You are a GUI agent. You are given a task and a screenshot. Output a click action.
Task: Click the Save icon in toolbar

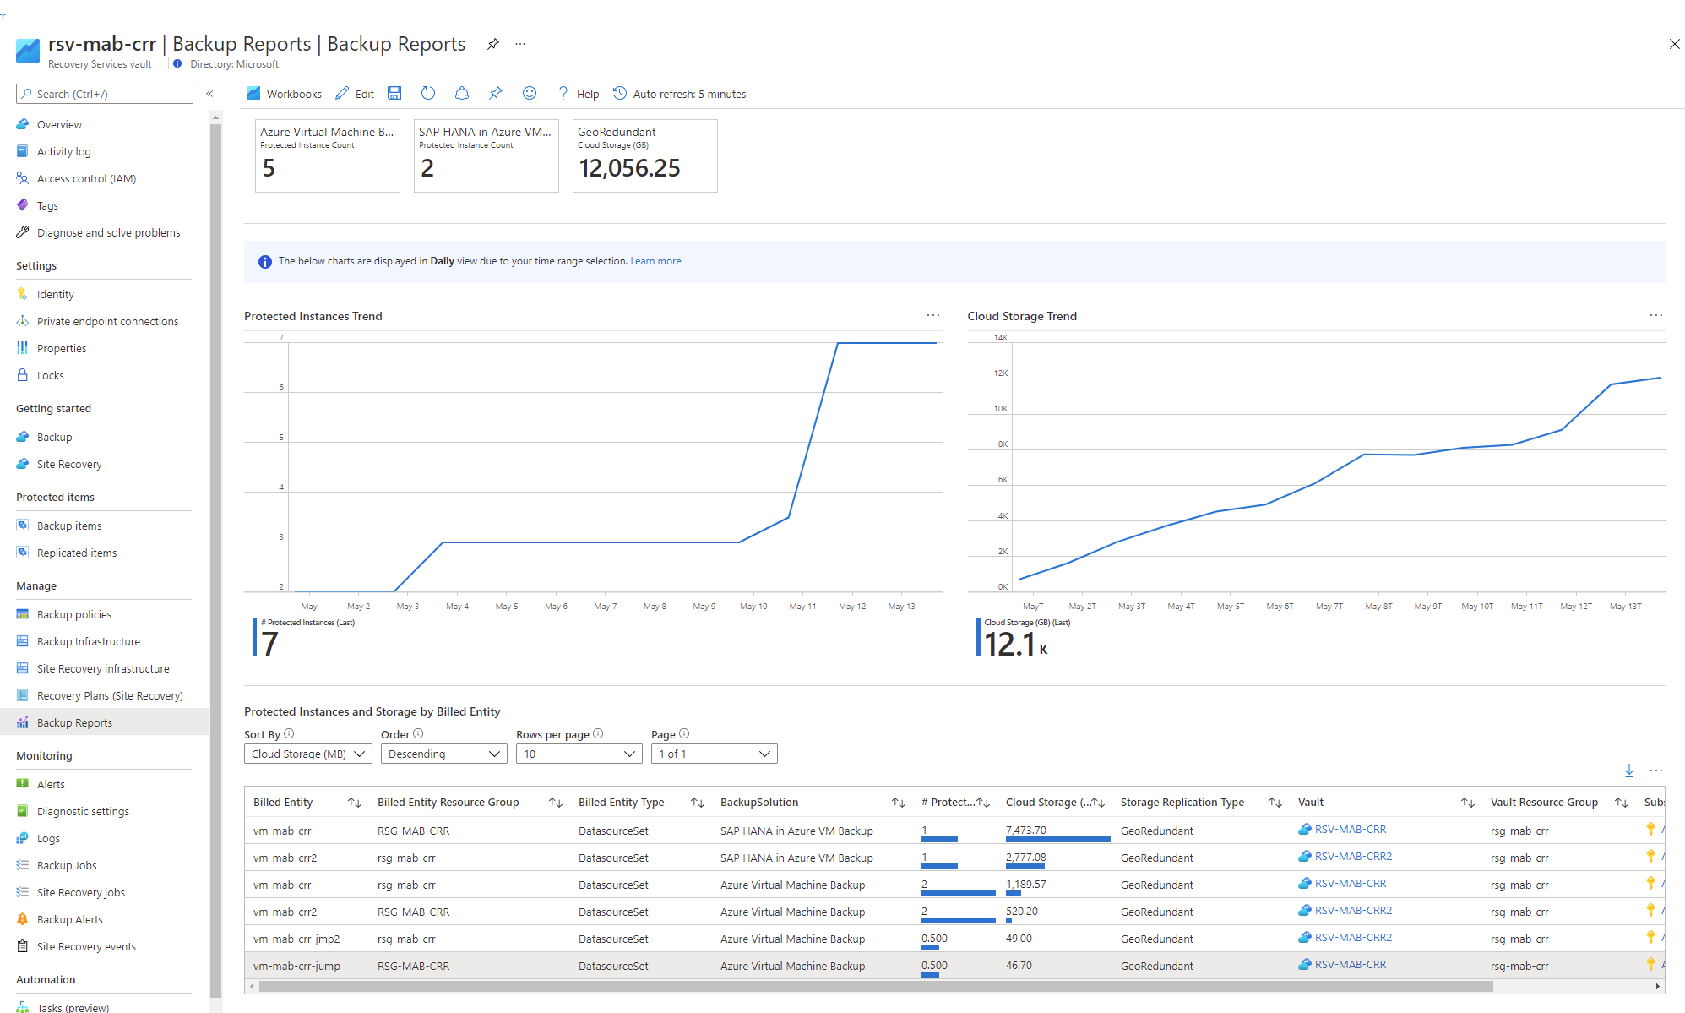(396, 94)
